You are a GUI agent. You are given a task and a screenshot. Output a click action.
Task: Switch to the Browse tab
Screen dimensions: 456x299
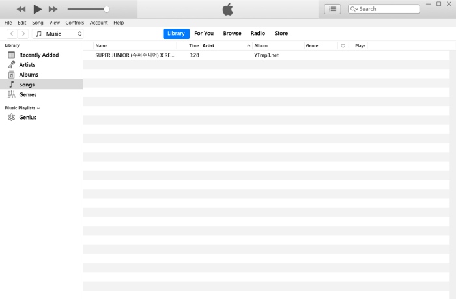click(x=232, y=34)
